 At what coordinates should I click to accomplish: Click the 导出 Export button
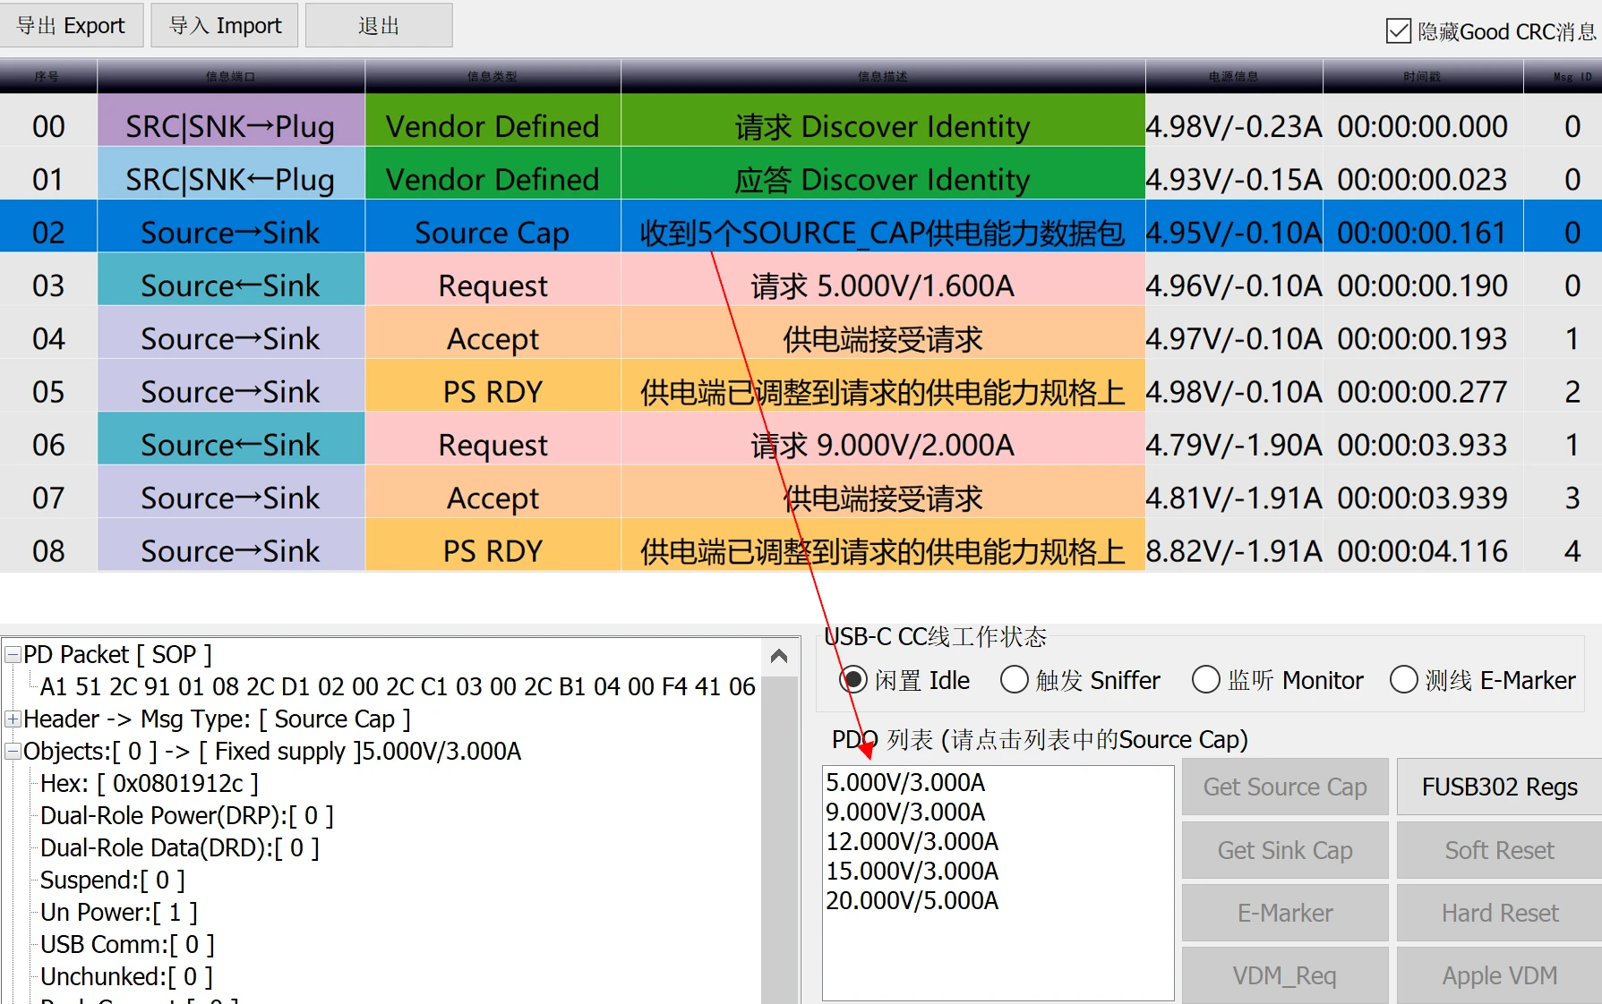pyautogui.click(x=71, y=26)
